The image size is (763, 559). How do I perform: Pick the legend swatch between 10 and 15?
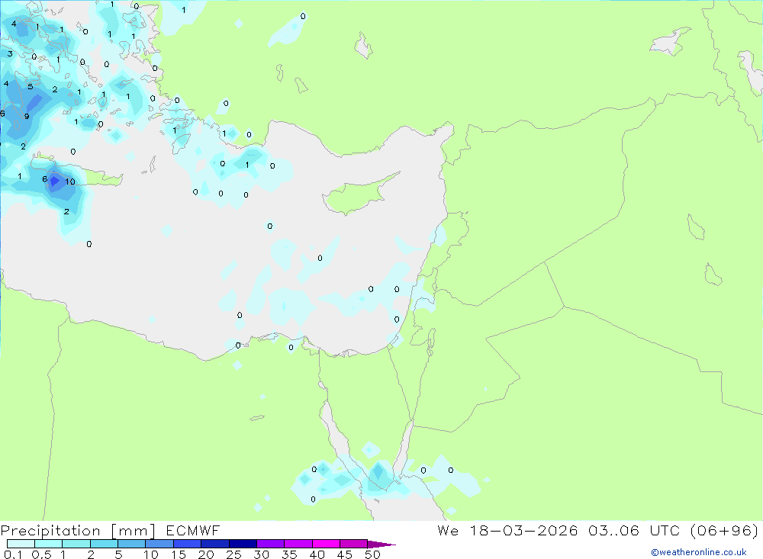tap(159, 544)
